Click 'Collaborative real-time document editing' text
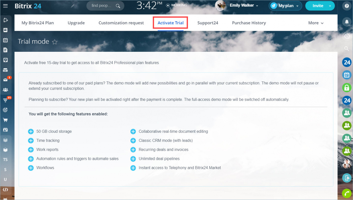 pyautogui.click(x=173, y=131)
